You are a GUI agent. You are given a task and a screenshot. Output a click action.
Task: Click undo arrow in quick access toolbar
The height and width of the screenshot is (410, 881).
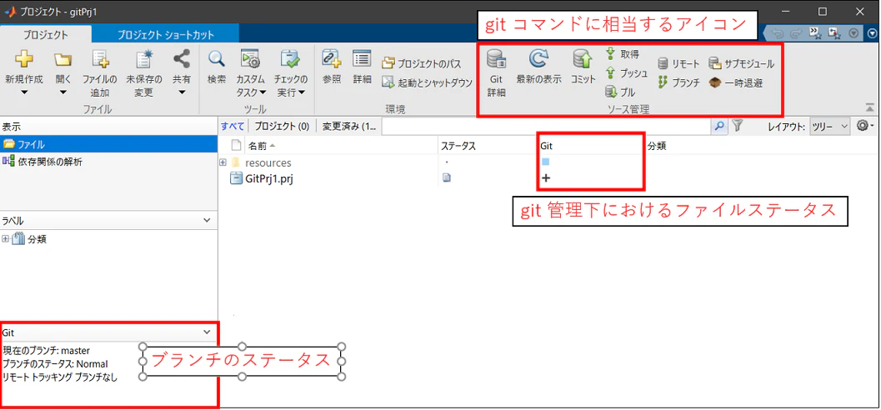[778, 33]
